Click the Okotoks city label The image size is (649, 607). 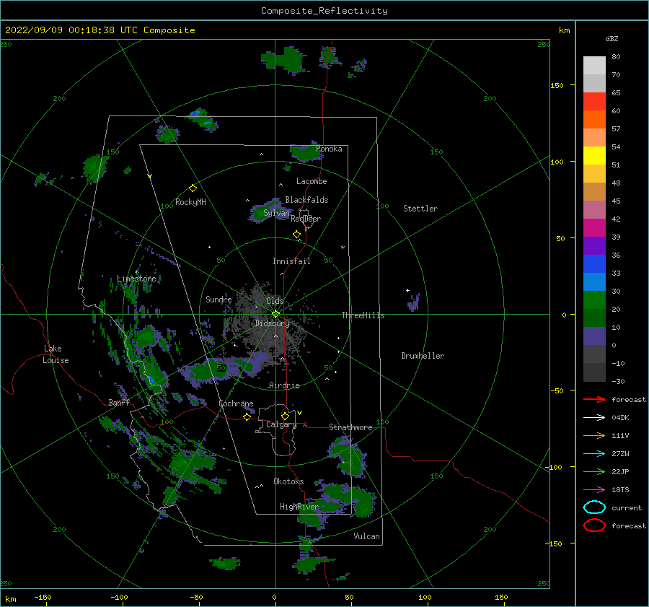(x=288, y=481)
